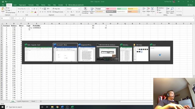
Task: Open the borders dropdown arrow
Action: click(29, 12)
